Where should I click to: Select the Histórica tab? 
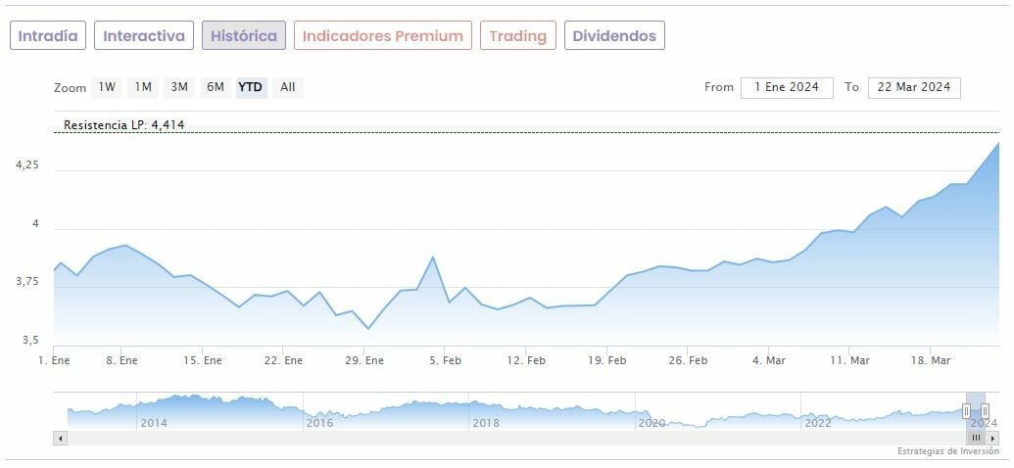pyautogui.click(x=244, y=36)
